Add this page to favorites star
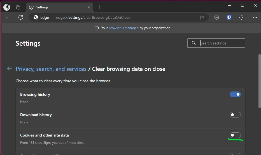The width and height of the screenshot is (261, 155). click(202, 17)
